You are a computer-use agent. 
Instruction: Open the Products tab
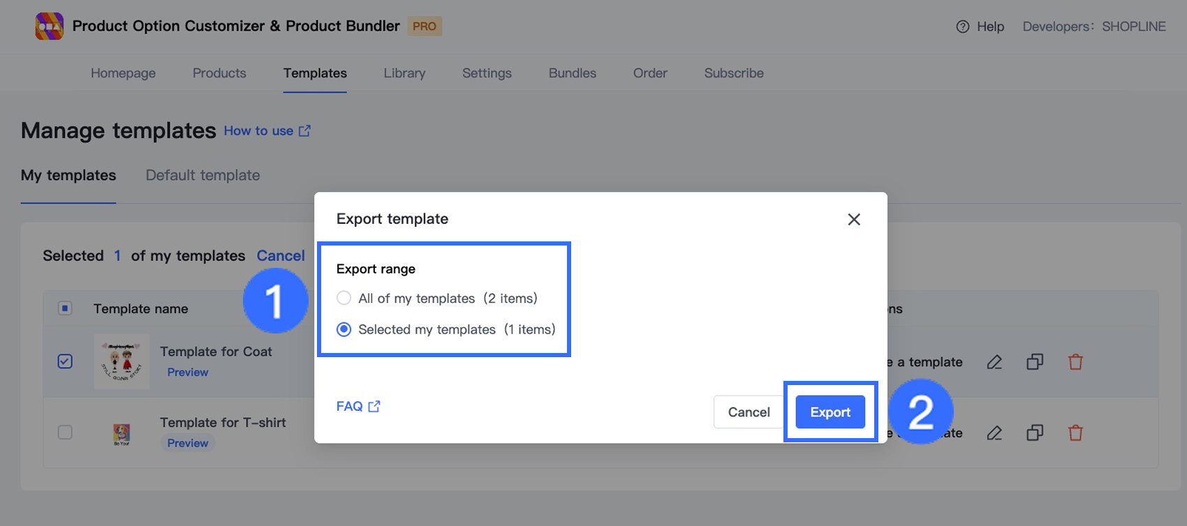pos(219,73)
